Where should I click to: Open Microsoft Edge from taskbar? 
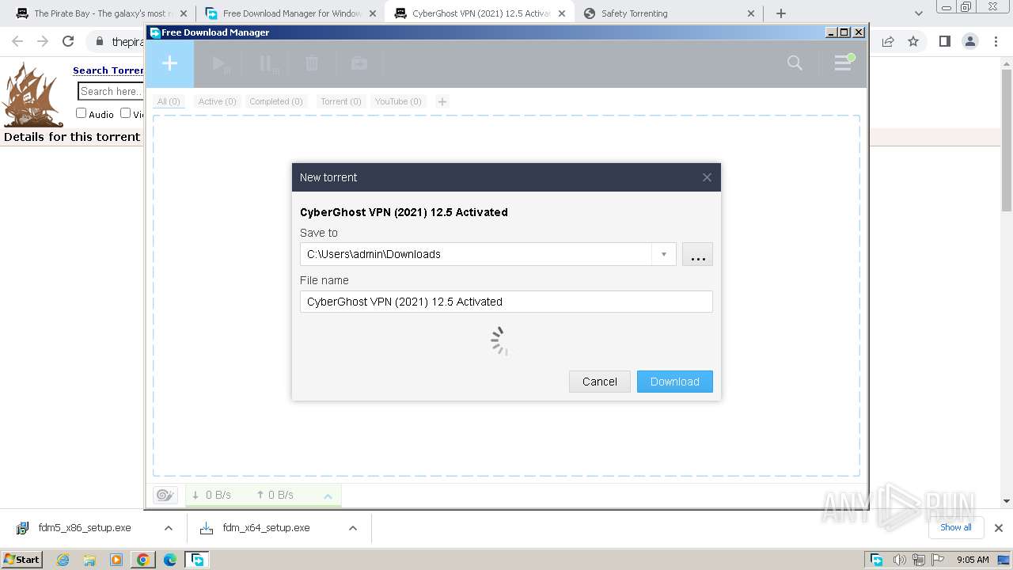click(x=170, y=560)
